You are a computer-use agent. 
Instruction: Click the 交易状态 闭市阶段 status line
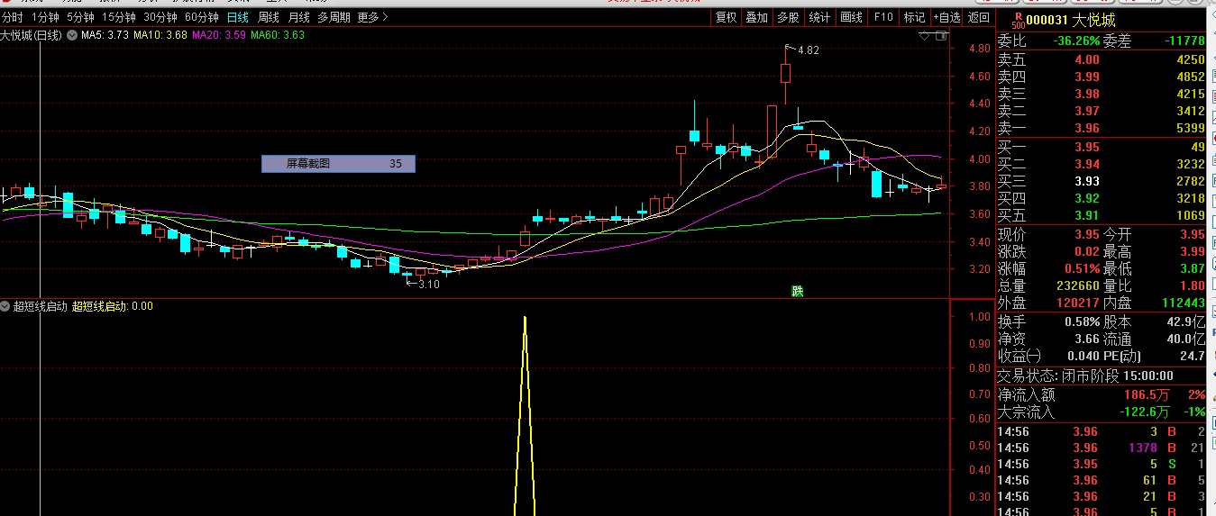coord(1101,376)
